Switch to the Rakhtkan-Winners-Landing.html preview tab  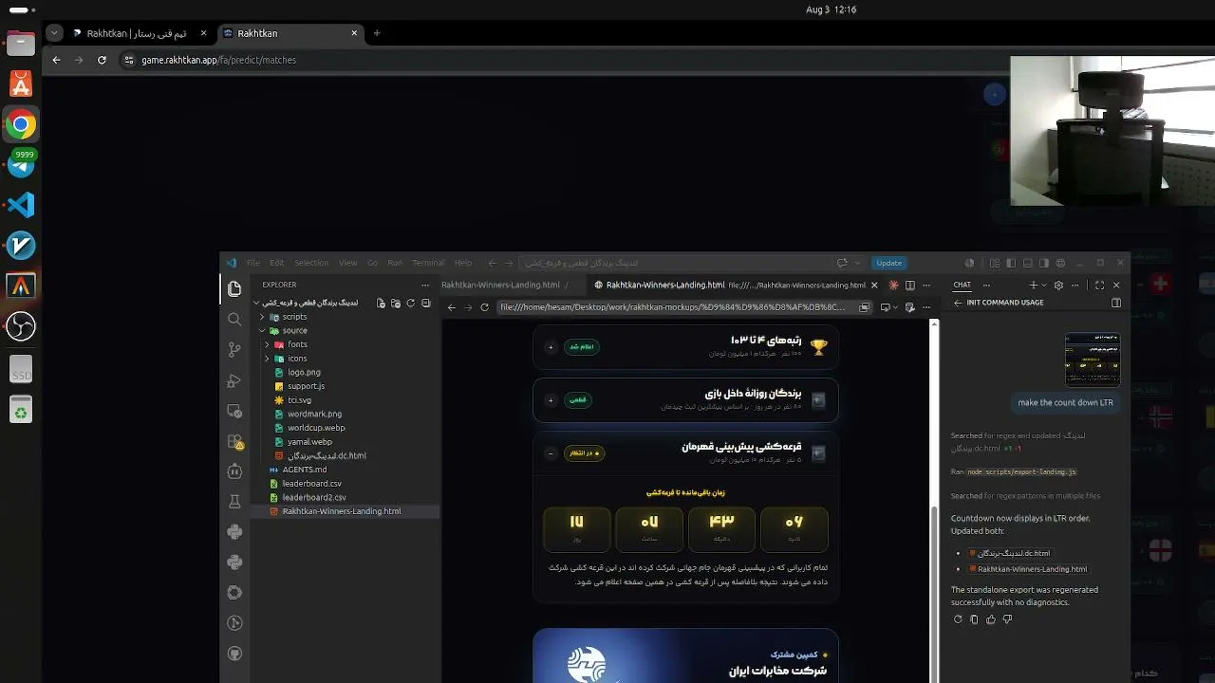pos(736,285)
